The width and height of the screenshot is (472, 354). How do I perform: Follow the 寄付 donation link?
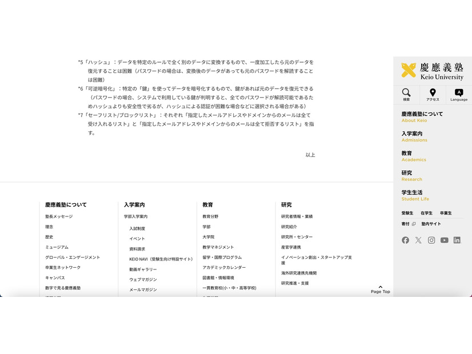(405, 223)
